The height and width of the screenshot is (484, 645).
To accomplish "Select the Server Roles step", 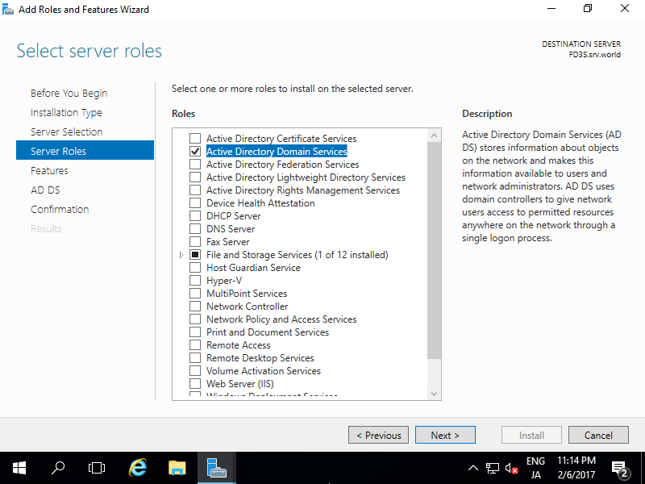I will click(x=85, y=151).
